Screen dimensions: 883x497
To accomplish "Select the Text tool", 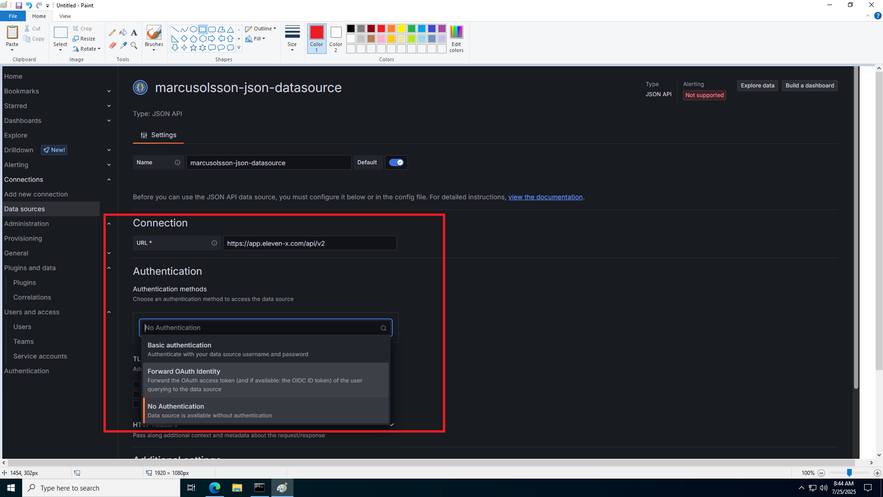I will pos(134,33).
